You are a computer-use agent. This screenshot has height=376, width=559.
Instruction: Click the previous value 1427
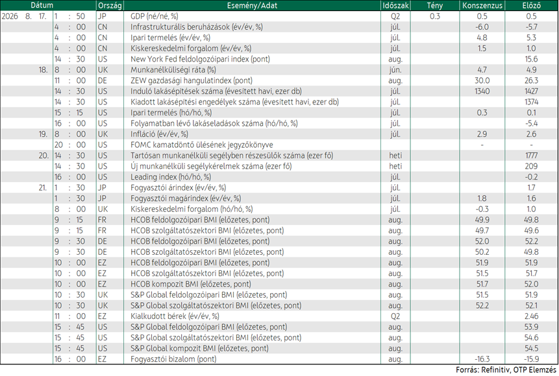click(x=531, y=91)
